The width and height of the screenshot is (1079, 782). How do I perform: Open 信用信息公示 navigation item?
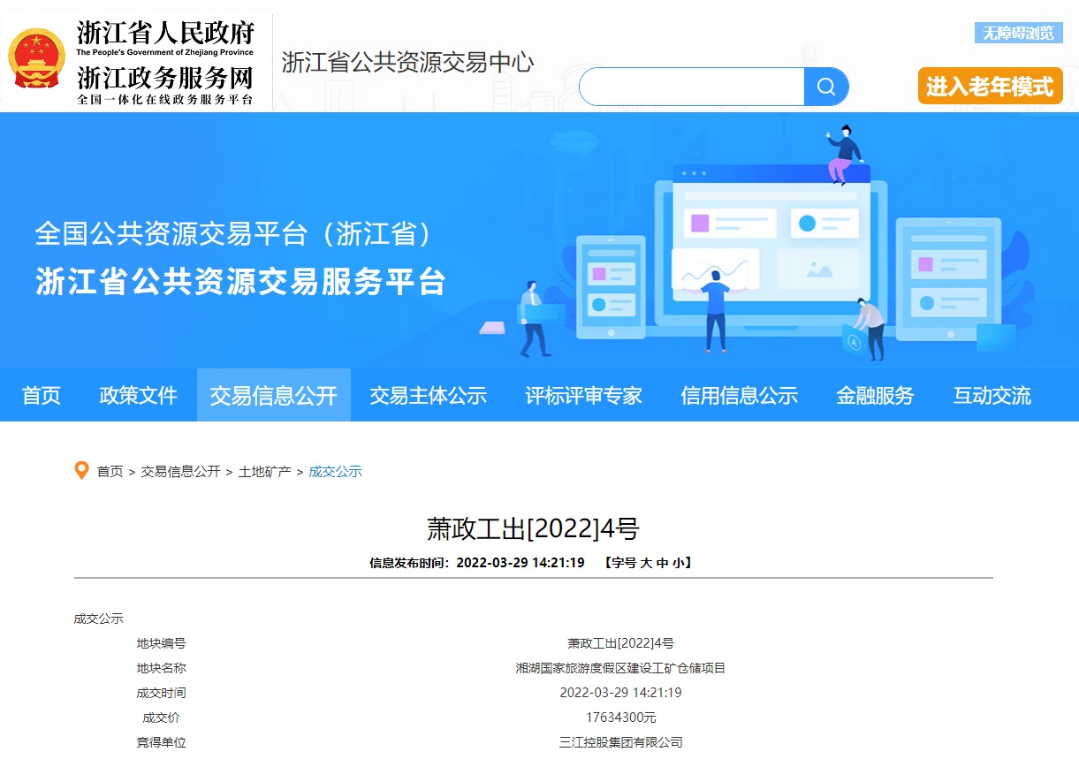tap(739, 396)
